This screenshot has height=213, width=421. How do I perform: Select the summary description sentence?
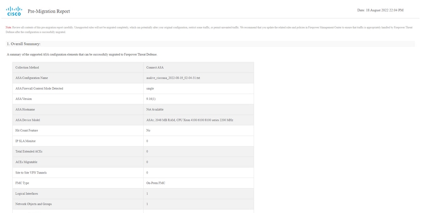[82, 54]
